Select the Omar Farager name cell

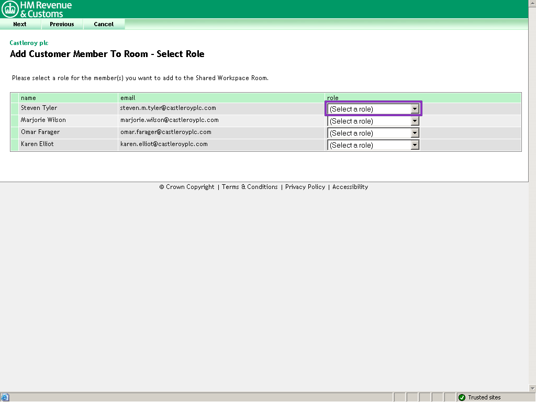pyautogui.click(x=40, y=132)
